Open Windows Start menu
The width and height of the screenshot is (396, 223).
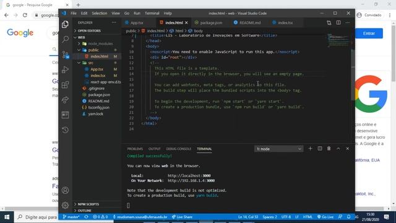click(7, 217)
